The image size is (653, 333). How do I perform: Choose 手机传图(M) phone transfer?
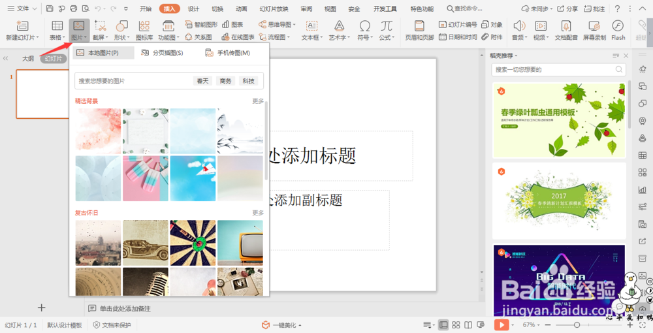(228, 53)
